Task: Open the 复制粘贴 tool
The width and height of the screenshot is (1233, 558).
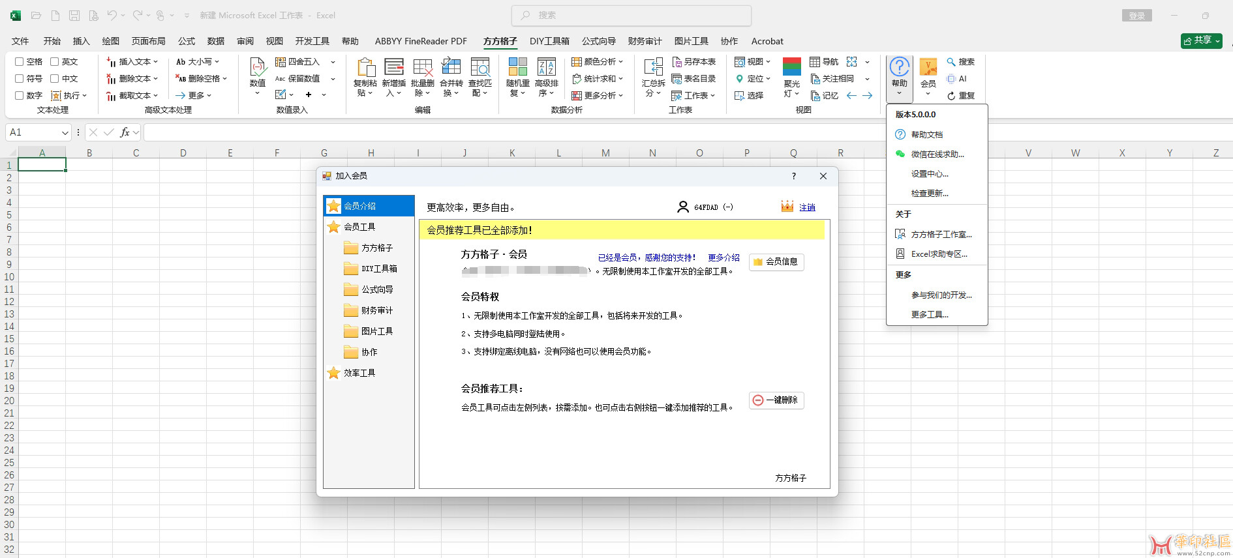Action: [x=365, y=77]
